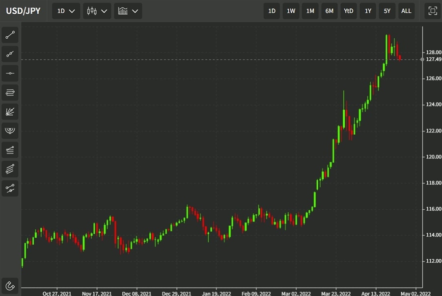
Task: Click the 120.00 price axis label
Action: (434, 157)
